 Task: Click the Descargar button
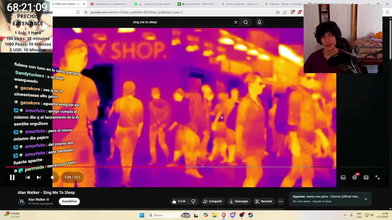point(239,201)
